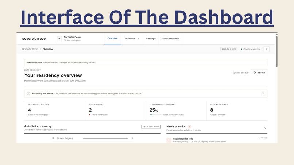This screenshot has height=165, width=294.
Task: Open the help question mark button
Action: click(266, 49)
